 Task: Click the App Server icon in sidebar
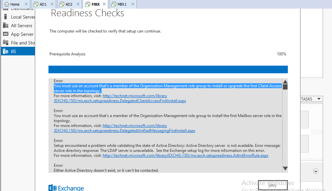6,34
